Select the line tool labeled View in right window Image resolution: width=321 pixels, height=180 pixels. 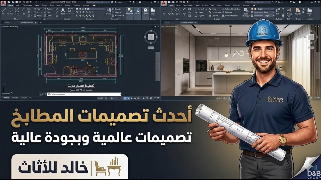point(165,11)
